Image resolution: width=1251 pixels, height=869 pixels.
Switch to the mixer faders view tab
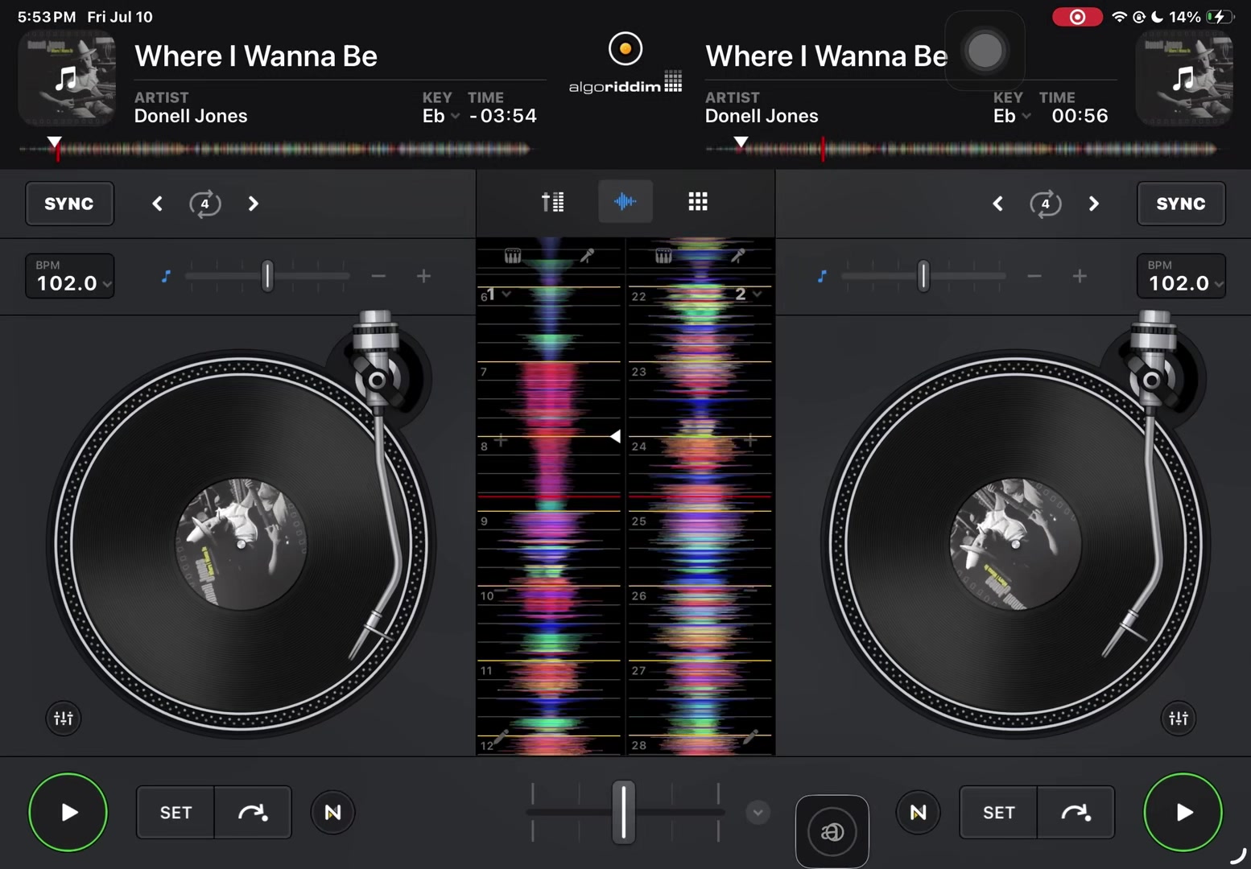click(552, 202)
